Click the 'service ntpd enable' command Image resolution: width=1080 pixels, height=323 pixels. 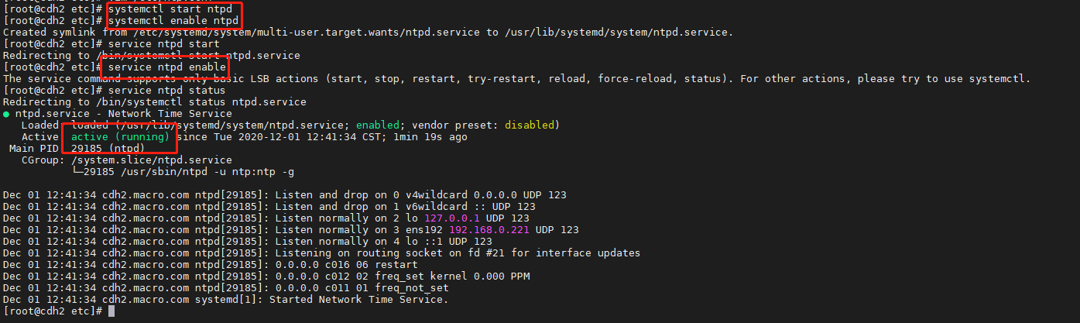166,67
